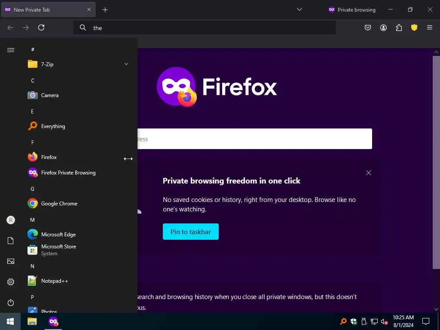Open the user account icon in Start
The image size is (440, 330).
(x=11, y=220)
